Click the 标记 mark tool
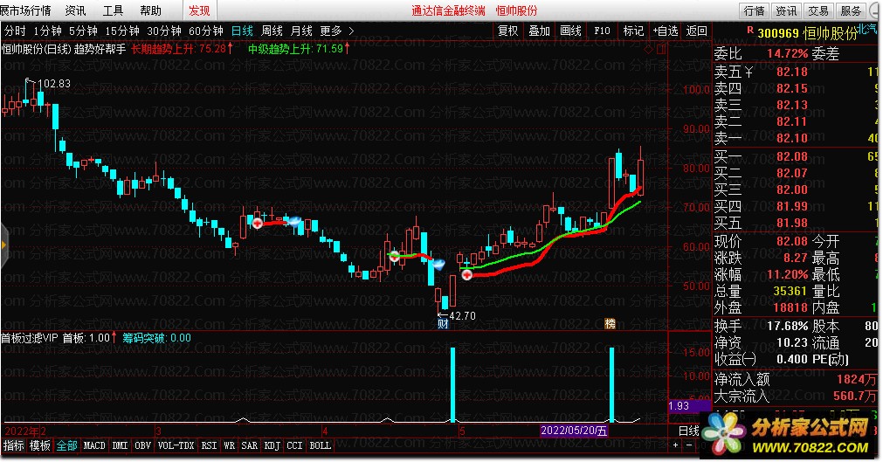883x462 pixels. [x=633, y=31]
